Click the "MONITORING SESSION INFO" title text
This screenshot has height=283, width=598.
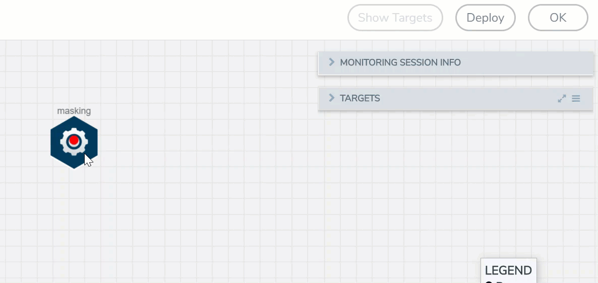click(x=400, y=62)
